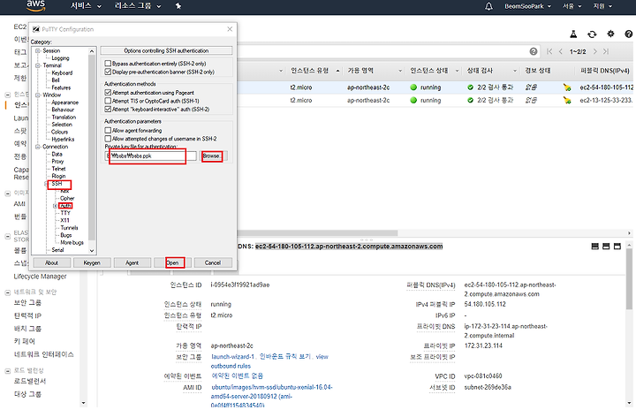
Task: Collapse the Terminal tree node
Action: pos(38,65)
